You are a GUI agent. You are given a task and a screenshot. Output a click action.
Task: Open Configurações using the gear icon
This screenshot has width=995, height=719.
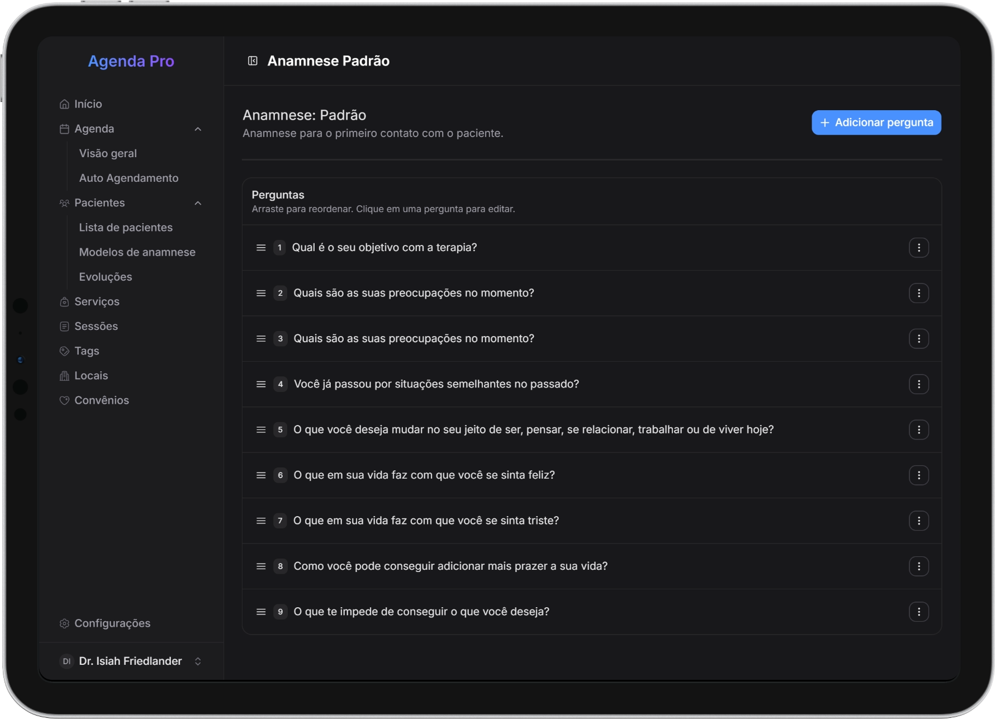(x=65, y=623)
